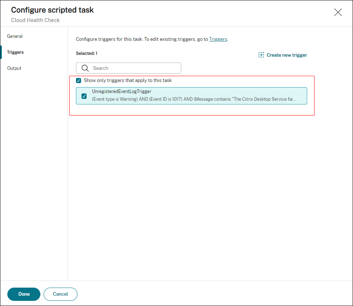Screen dimensions: 353x306
Task: Click the UnregisteredEventLogTrigger name
Action: coord(121,91)
